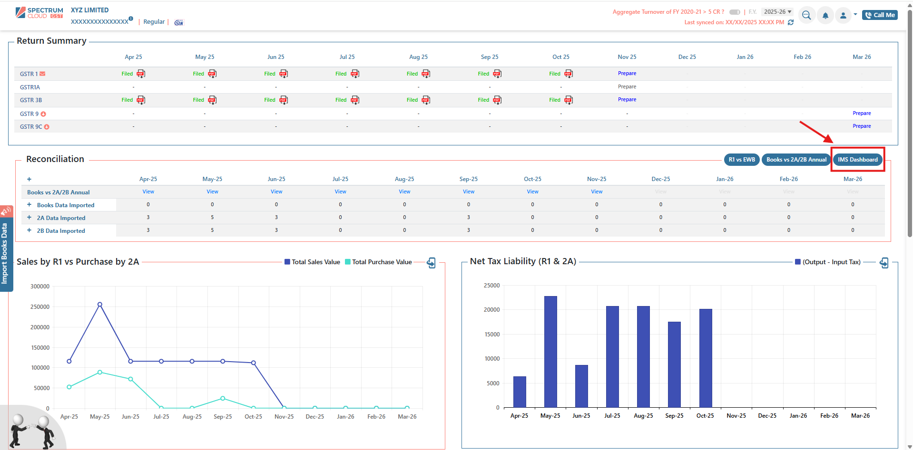913x450 pixels.
Task: Export the Net Tax Liability chart
Action: (884, 263)
